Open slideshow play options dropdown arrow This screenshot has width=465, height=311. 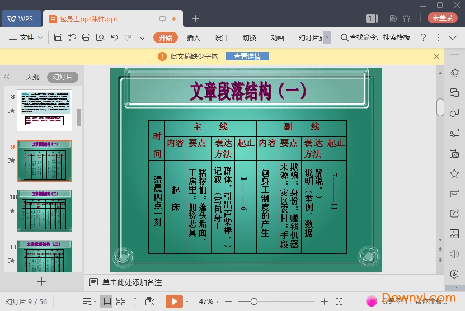187,301
